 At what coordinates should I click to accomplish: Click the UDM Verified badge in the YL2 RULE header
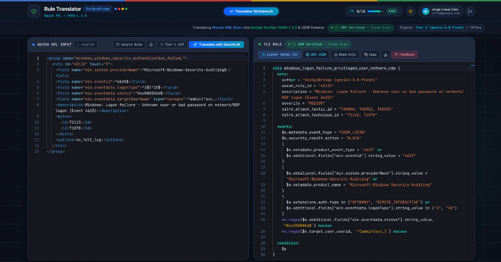318,44
